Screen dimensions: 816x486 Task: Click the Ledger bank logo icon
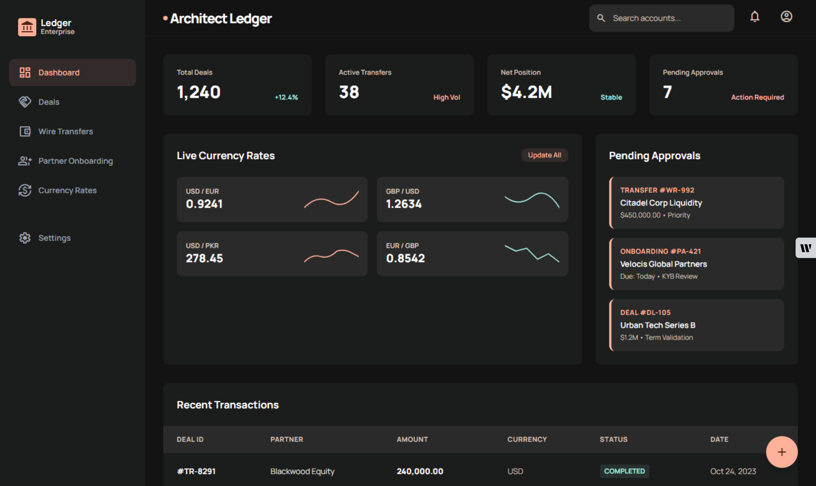click(27, 27)
